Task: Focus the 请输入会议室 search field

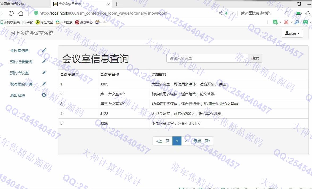Action: (207, 58)
